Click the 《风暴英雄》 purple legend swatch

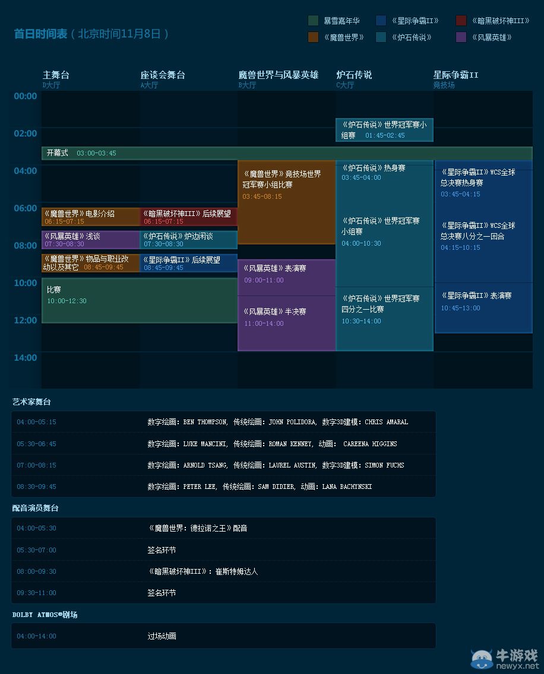pyautogui.click(x=461, y=37)
